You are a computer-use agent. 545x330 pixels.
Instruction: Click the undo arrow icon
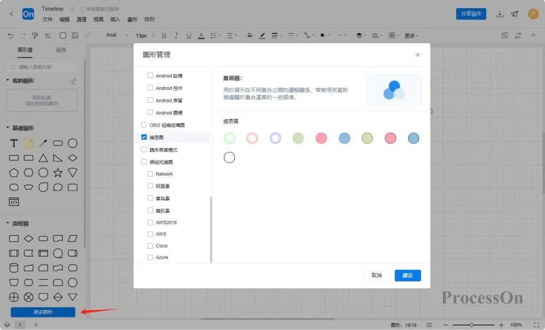(x=10, y=35)
